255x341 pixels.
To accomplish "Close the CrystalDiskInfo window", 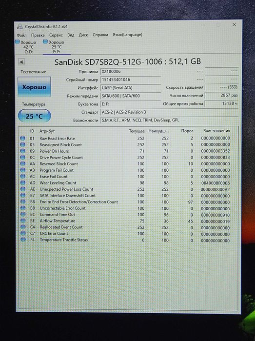I will click(x=234, y=24).
